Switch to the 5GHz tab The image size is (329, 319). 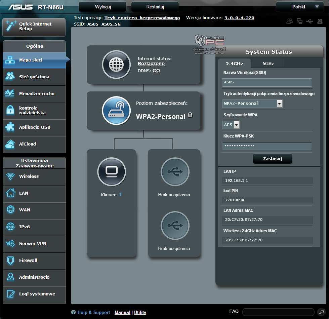[268, 64]
